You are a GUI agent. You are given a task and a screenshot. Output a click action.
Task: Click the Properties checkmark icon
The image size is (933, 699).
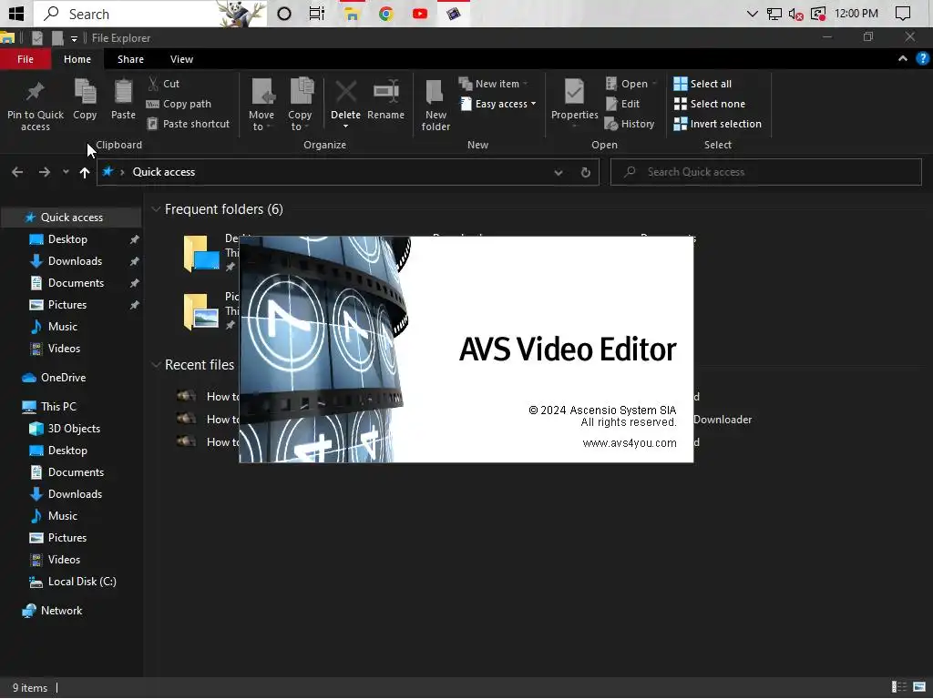[574, 92]
